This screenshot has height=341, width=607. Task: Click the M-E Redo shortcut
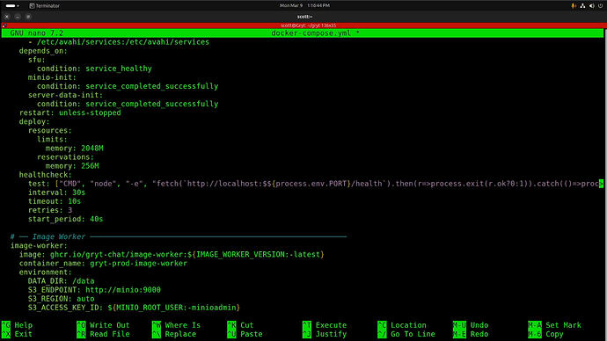471,334
